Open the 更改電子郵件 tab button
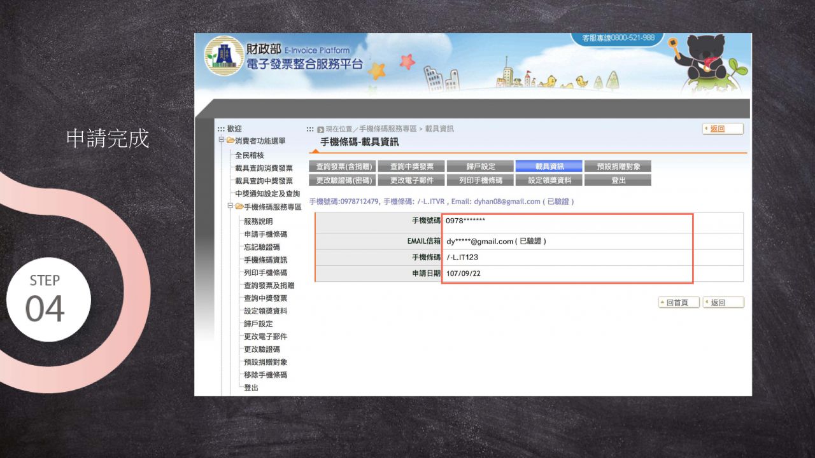This screenshot has width=815, height=458. point(411,180)
